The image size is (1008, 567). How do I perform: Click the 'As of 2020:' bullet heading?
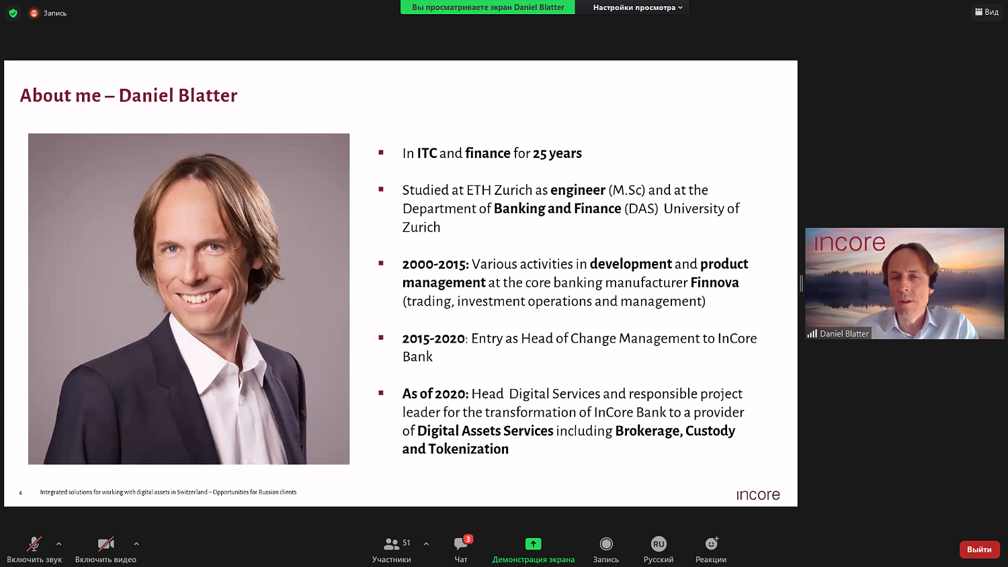pyautogui.click(x=435, y=394)
